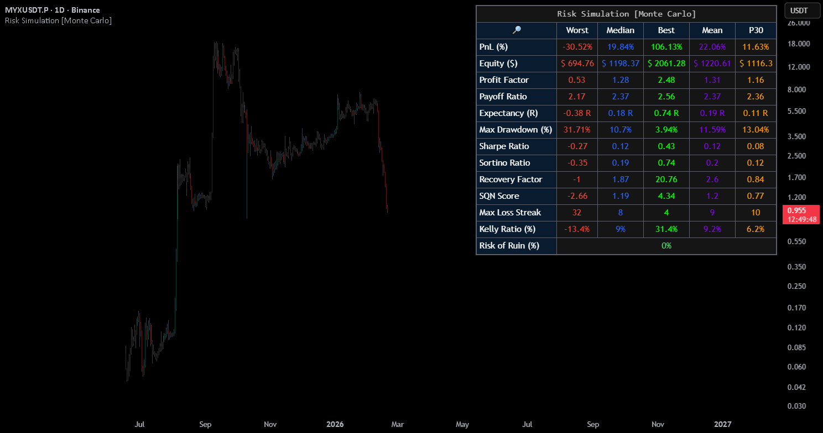Click the worst Max Drawdown value 31.71%

(577, 130)
